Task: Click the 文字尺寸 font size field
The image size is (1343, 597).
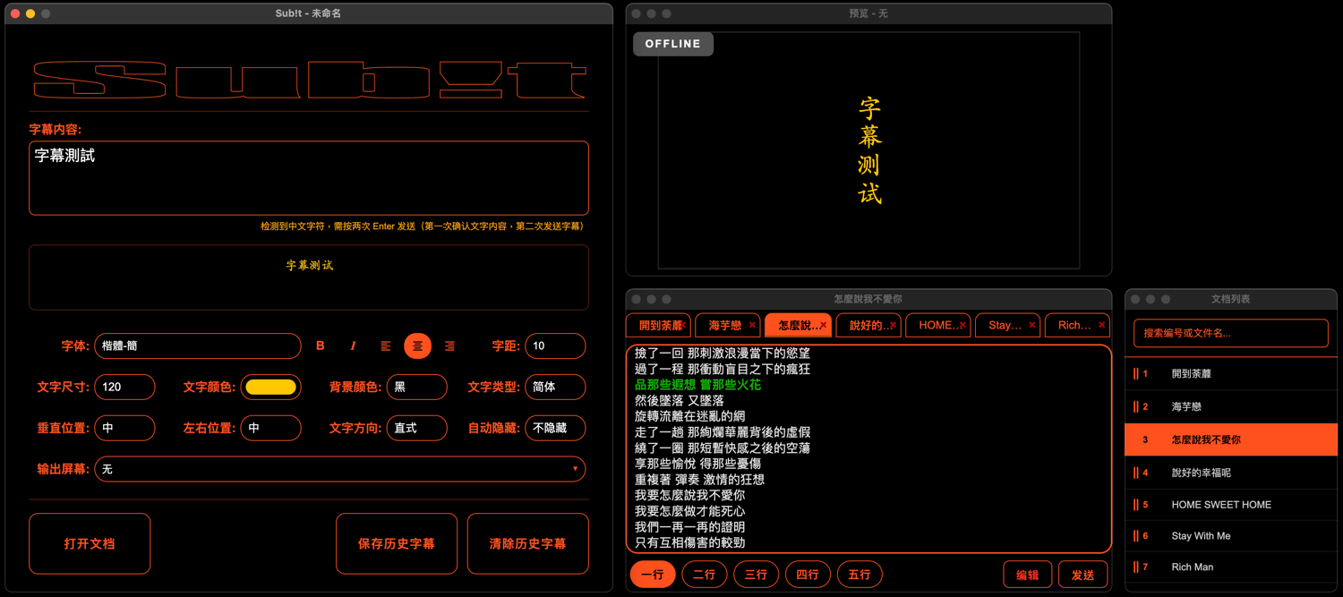Action: point(124,388)
